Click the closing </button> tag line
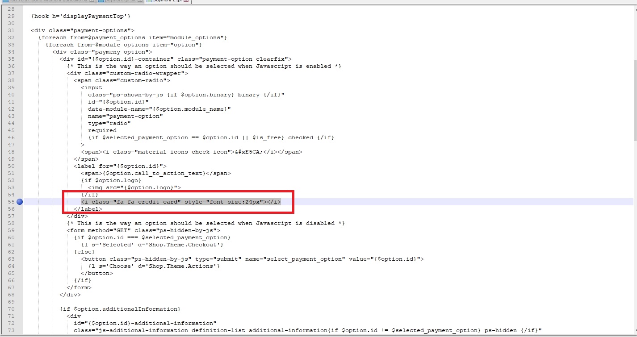Image resolution: width=637 pixels, height=337 pixels. pyautogui.click(x=97, y=273)
